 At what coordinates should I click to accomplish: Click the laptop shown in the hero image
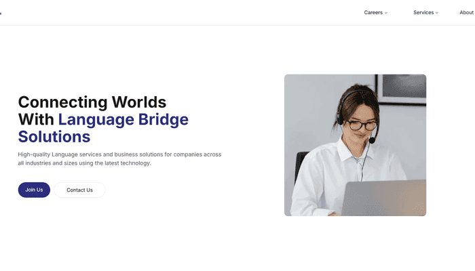[387, 197]
